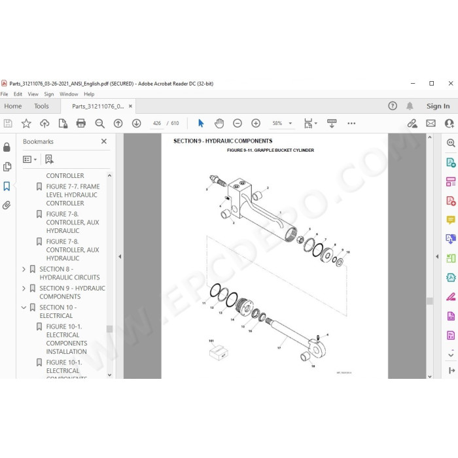458x458 pixels.
Task: Open the View menu
Action: pos(33,94)
